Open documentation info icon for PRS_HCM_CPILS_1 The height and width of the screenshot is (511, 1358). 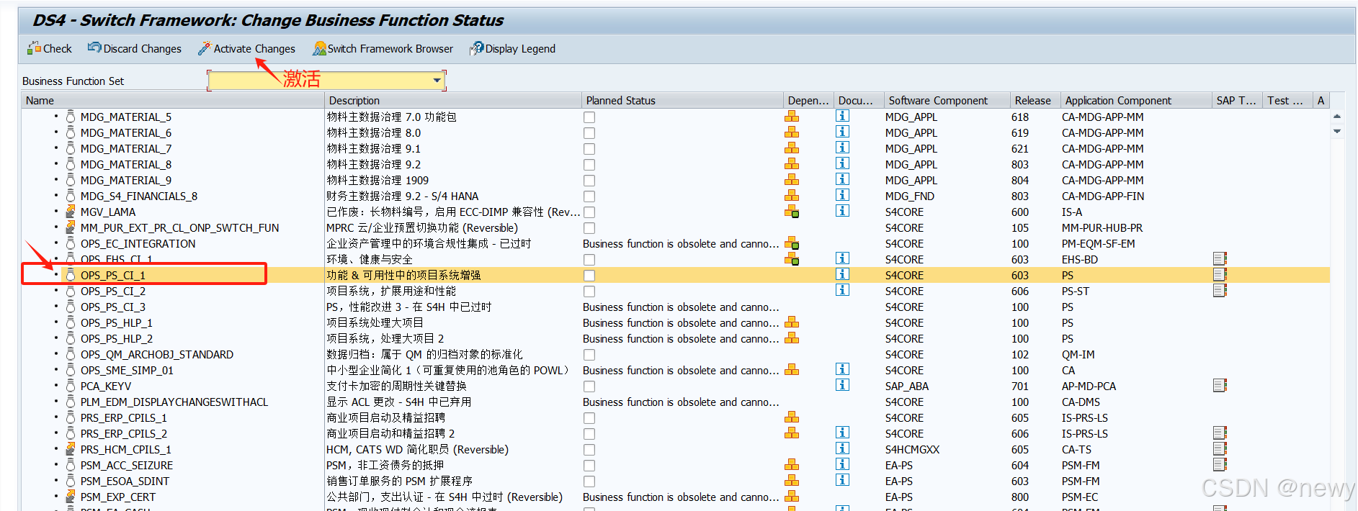click(842, 448)
